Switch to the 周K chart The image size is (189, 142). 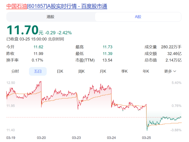(81, 71)
